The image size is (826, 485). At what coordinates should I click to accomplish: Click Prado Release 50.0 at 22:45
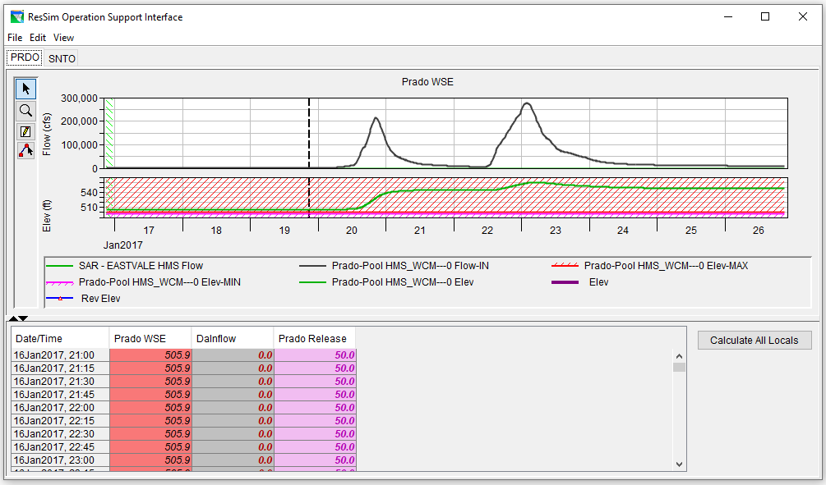[315, 447]
